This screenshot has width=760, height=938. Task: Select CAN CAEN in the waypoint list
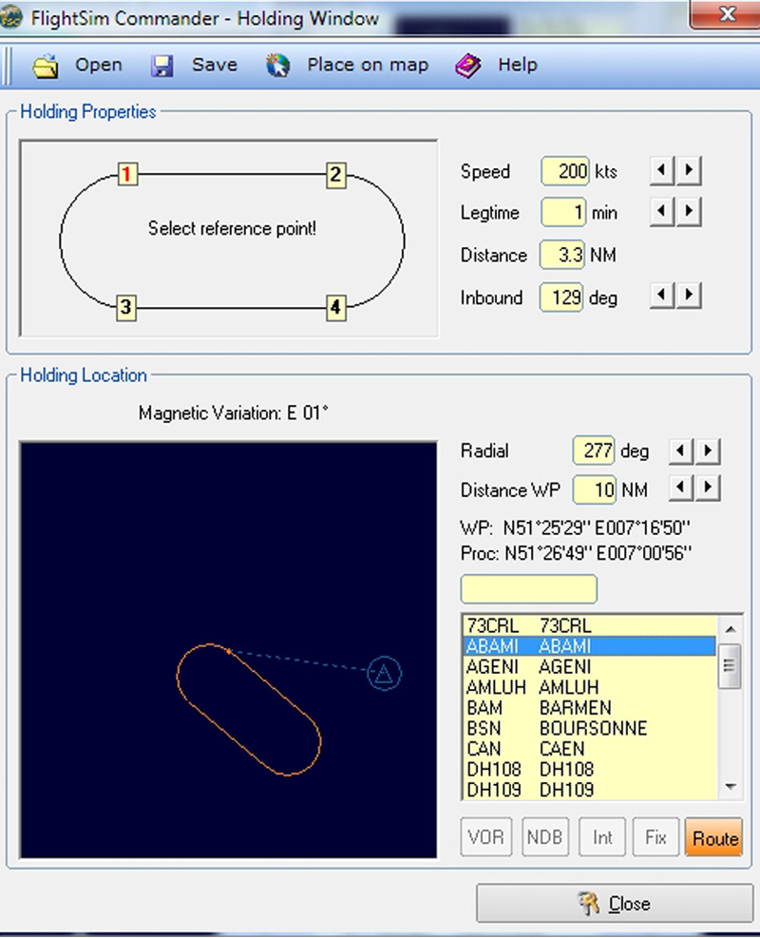(590, 748)
